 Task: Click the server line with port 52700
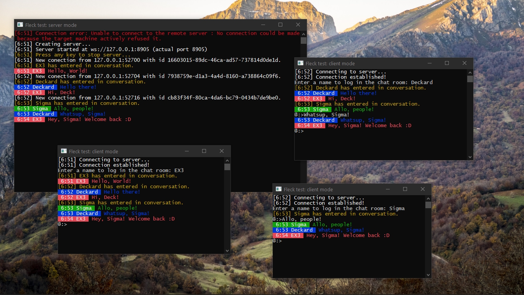pos(148,60)
